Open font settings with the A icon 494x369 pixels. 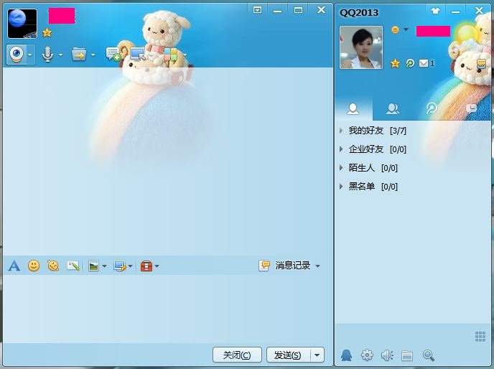click(x=14, y=266)
